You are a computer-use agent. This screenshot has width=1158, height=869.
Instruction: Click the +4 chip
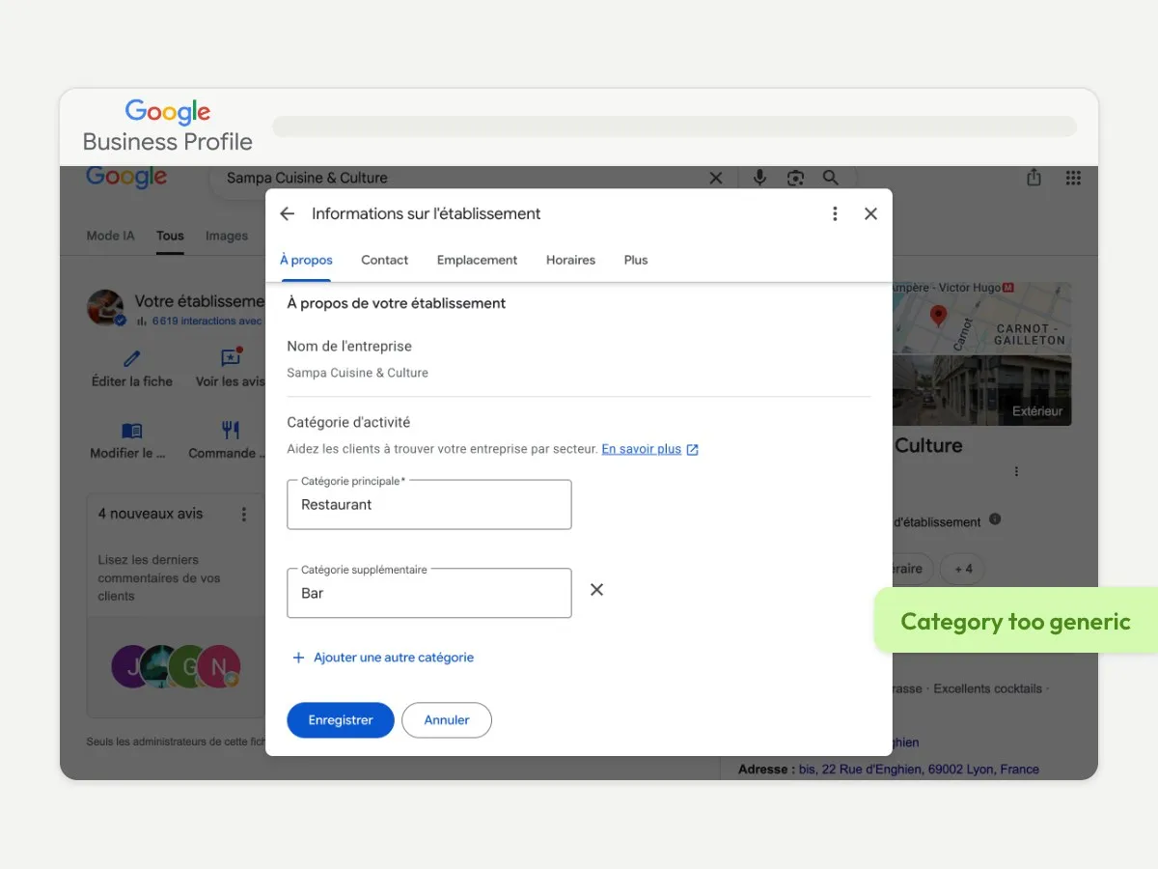point(962,569)
